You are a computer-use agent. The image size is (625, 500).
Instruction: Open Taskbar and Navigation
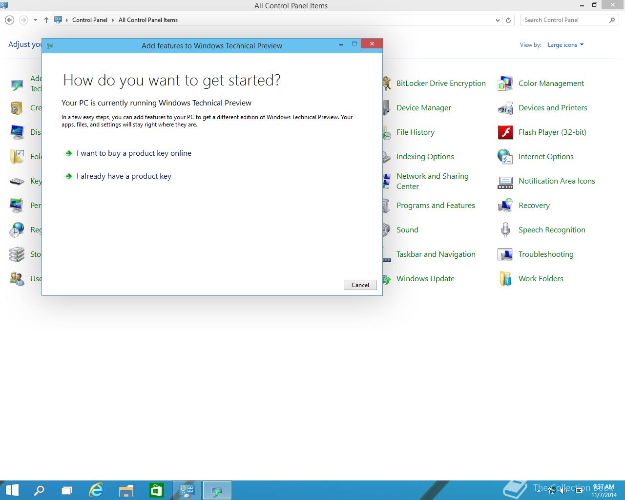tap(436, 254)
